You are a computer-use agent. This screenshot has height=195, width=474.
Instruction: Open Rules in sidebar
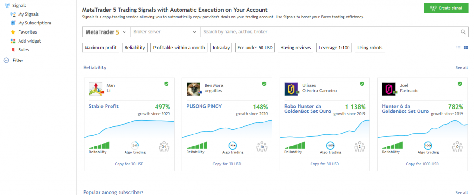tap(24, 50)
